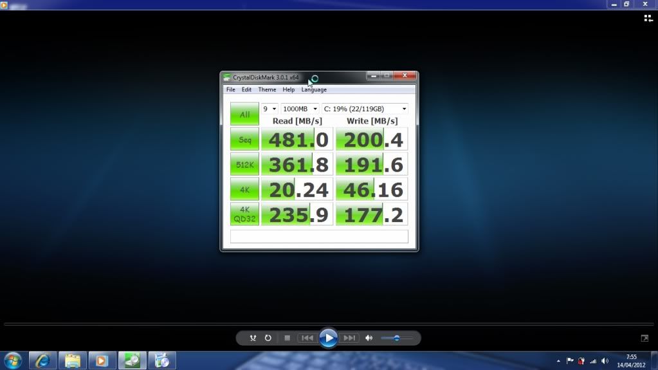Open Internet Explorer from the taskbar
The image size is (658, 370).
[42, 360]
